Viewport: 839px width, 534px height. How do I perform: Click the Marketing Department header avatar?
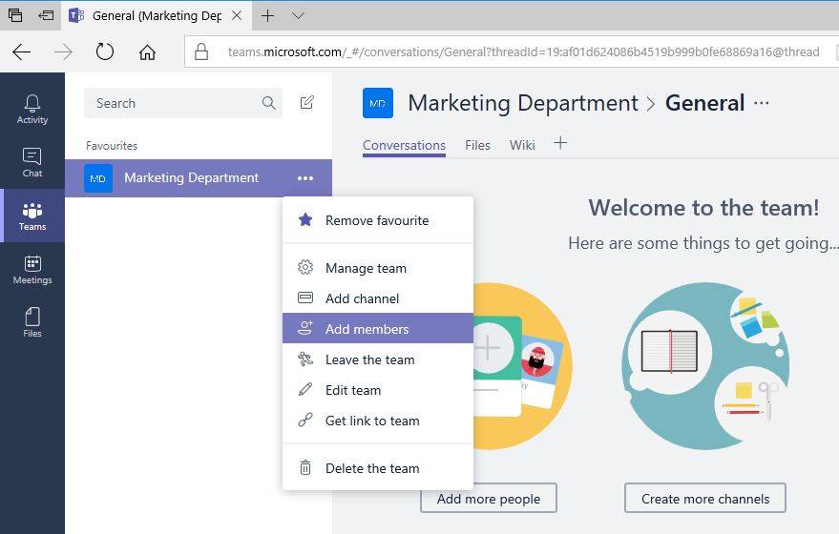[378, 103]
